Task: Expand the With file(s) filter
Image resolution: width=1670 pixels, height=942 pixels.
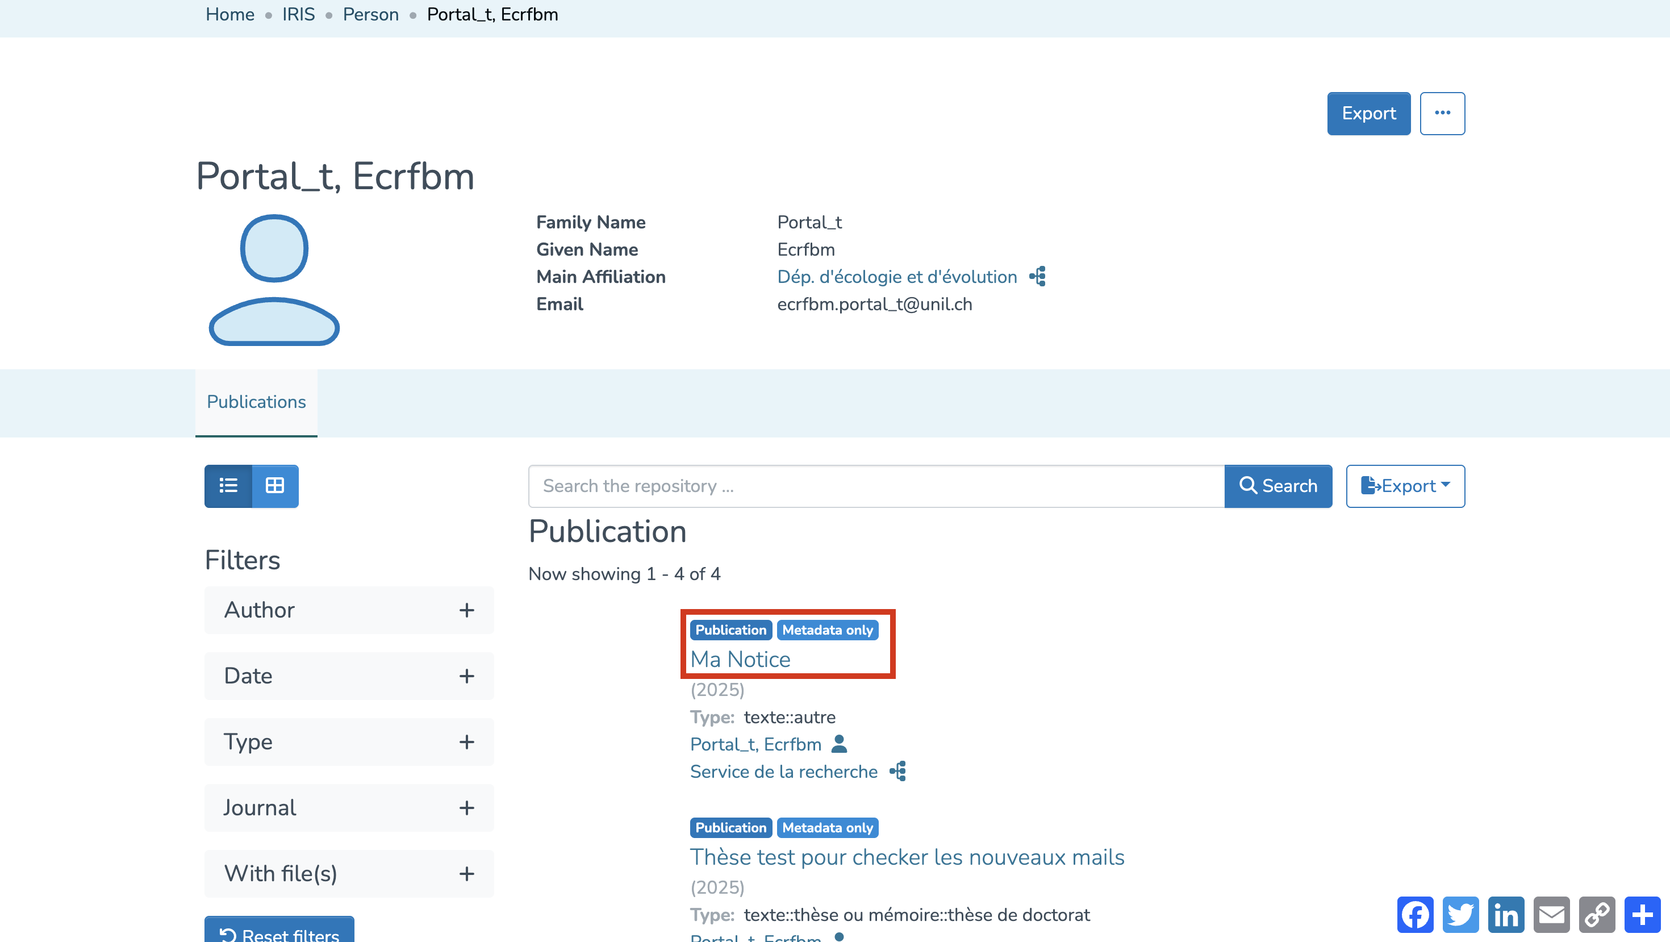Action: 466,873
